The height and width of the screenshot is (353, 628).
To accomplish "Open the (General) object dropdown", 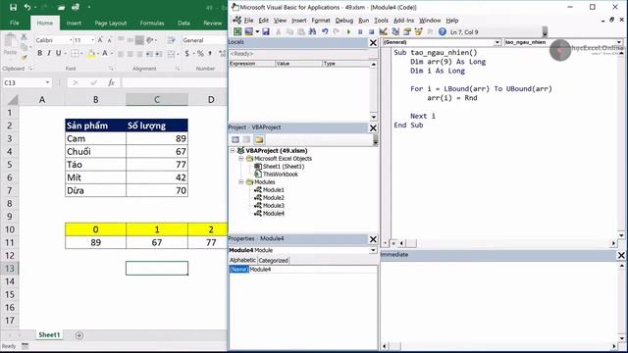I will point(497,42).
